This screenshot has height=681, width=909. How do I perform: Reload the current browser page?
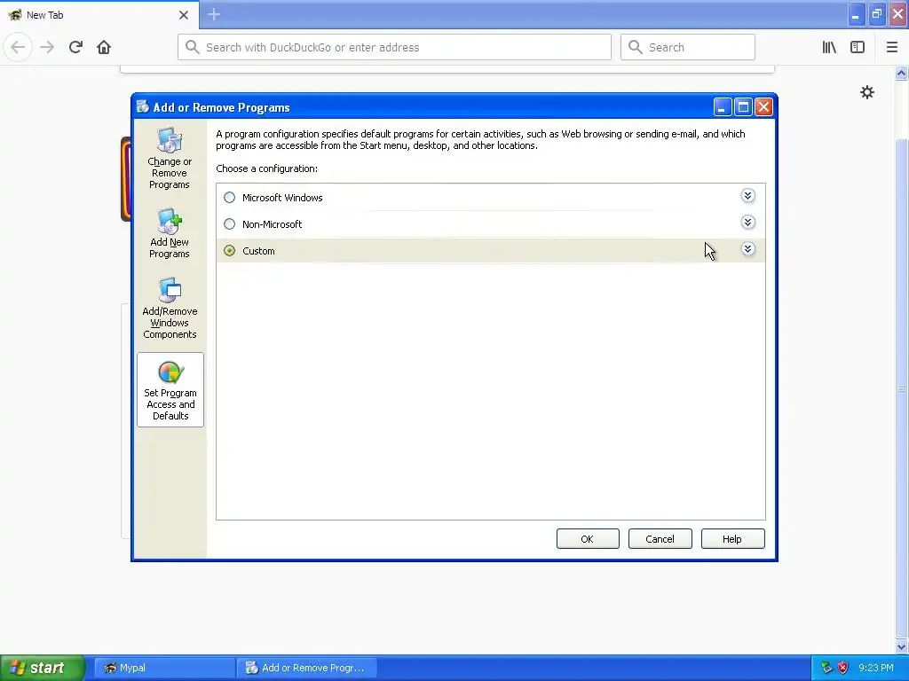click(75, 47)
